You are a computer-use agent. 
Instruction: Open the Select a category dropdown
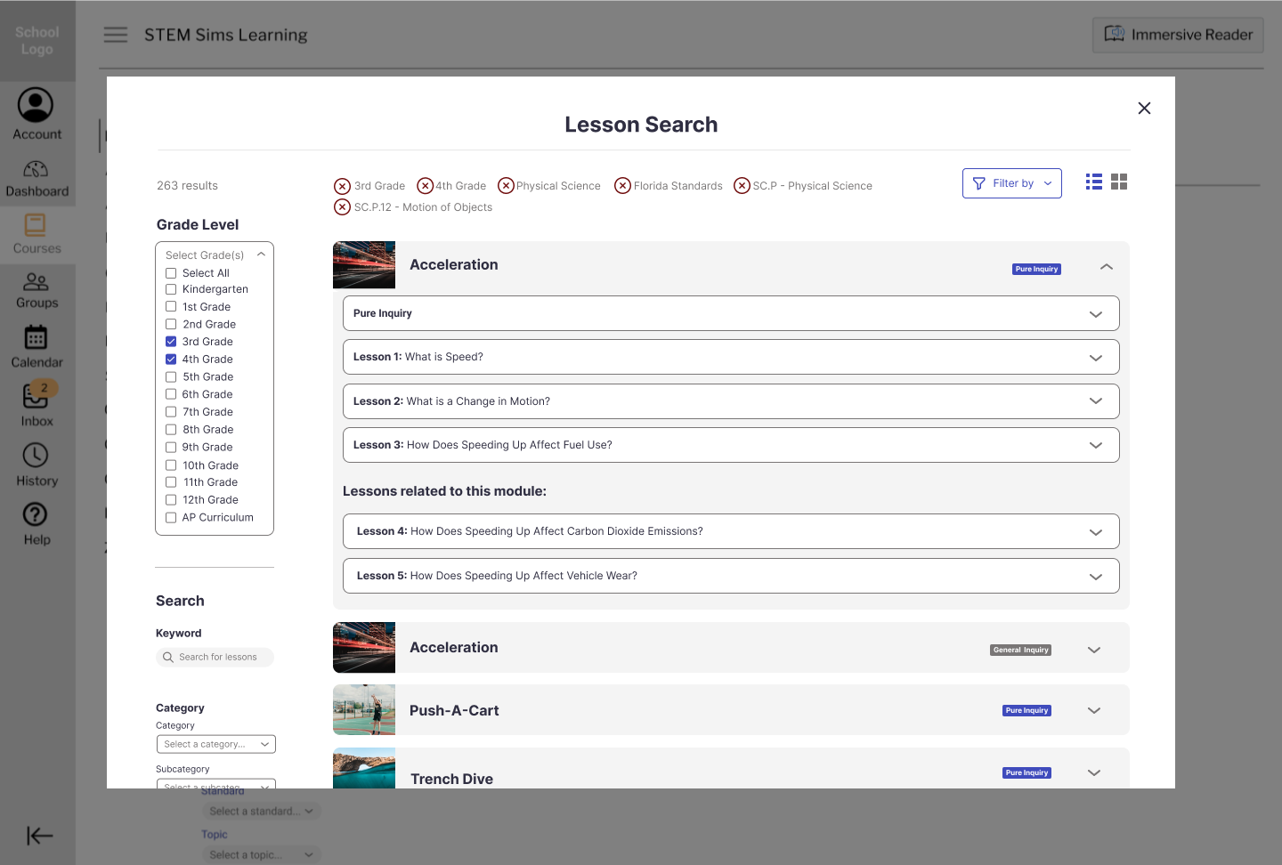coord(215,744)
